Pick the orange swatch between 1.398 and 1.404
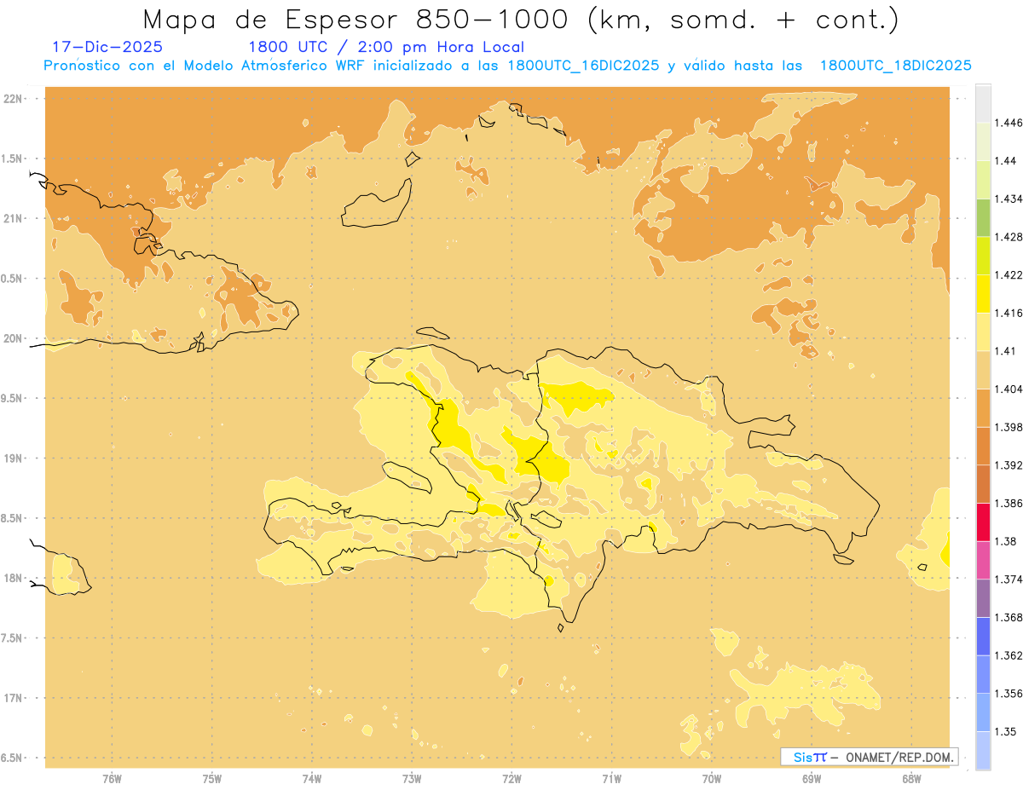 [983, 408]
